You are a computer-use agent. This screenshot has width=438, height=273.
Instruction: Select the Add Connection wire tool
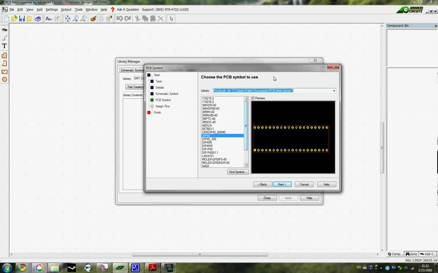[x=5, y=38]
